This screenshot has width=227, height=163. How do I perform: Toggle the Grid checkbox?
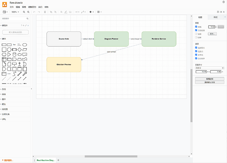[x=196, y=27]
